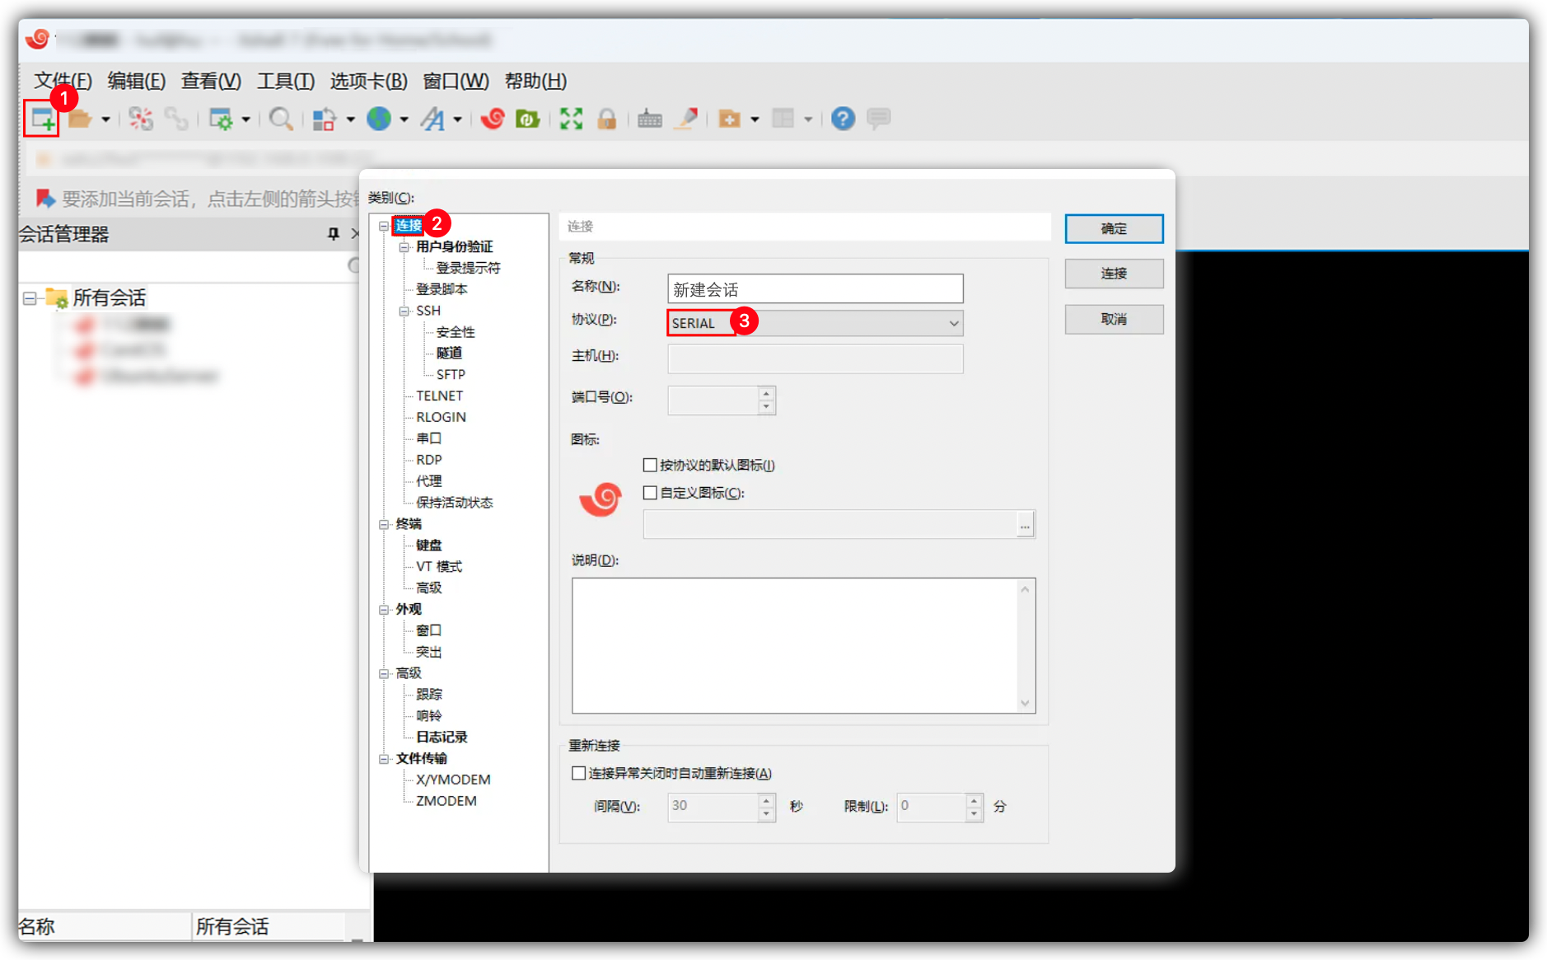Enable 连接异常关闭时自动重新连接 checkbox
1547x960 pixels.
(x=579, y=773)
